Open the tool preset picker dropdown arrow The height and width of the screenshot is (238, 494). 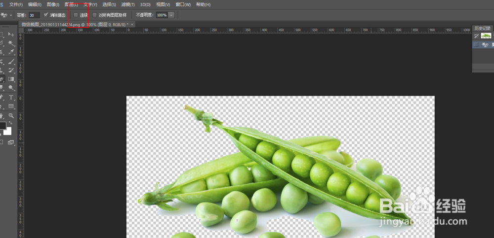click(x=11, y=15)
